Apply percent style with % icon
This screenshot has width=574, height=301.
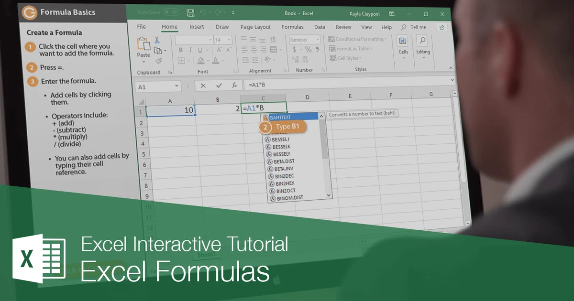308,50
